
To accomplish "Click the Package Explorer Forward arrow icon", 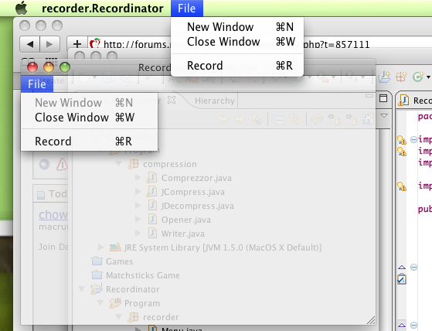I will click(240, 120).
